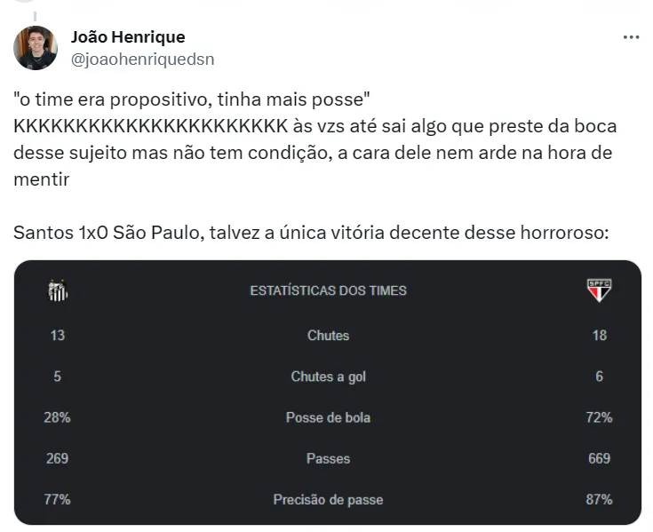Click the São Paulo SPFC crest
Viewport: 653px width, 532px height.
(x=599, y=290)
